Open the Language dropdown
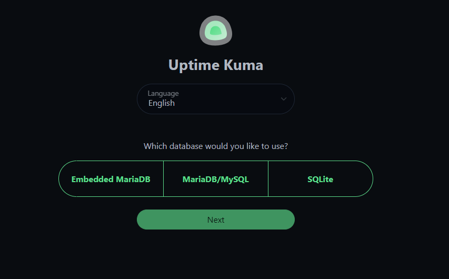The image size is (449, 279). pos(216,99)
